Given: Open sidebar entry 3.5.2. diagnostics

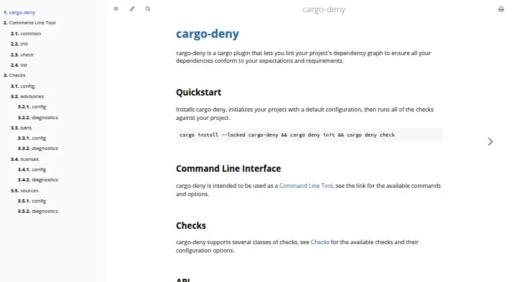Looking at the screenshot, I should [38, 211].
